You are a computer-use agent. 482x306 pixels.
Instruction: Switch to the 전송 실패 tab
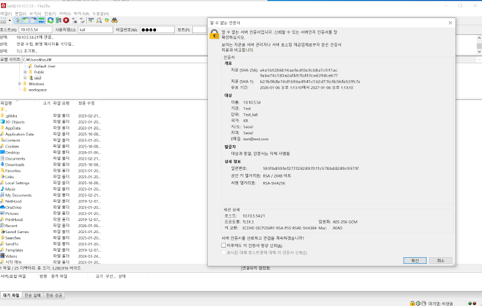click(x=34, y=295)
